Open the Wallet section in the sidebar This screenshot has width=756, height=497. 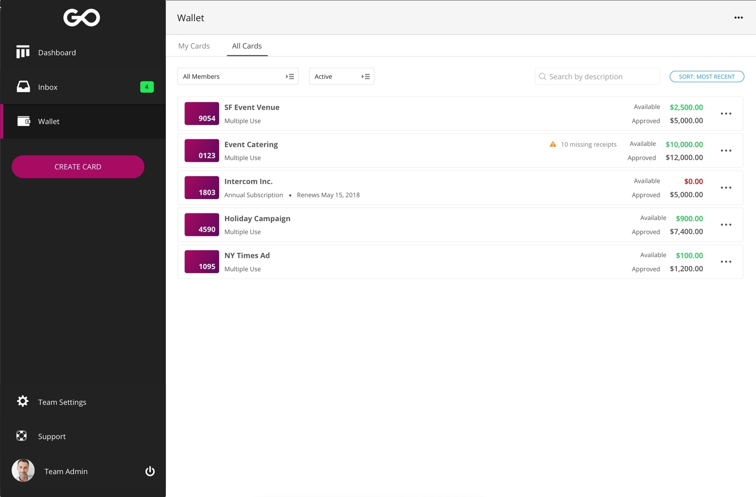pyautogui.click(x=49, y=121)
